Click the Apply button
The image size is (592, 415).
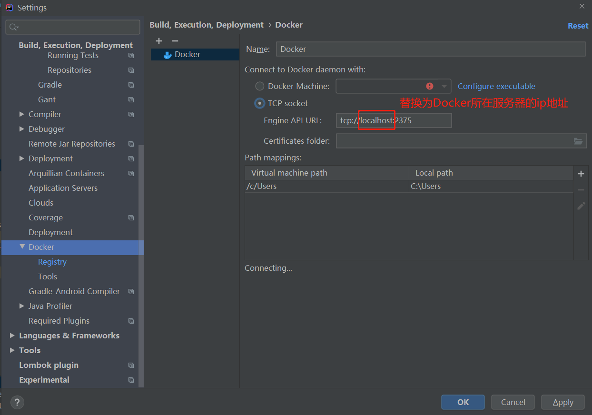pos(563,402)
